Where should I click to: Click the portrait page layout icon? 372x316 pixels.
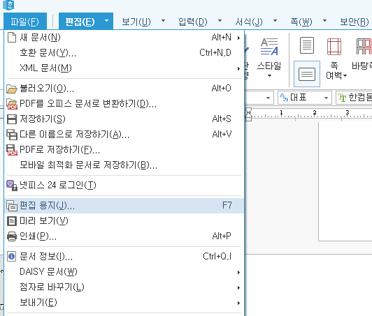(307, 45)
